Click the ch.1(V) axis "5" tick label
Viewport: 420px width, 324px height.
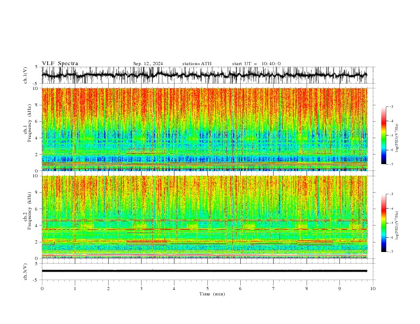pyautogui.click(x=37, y=67)
